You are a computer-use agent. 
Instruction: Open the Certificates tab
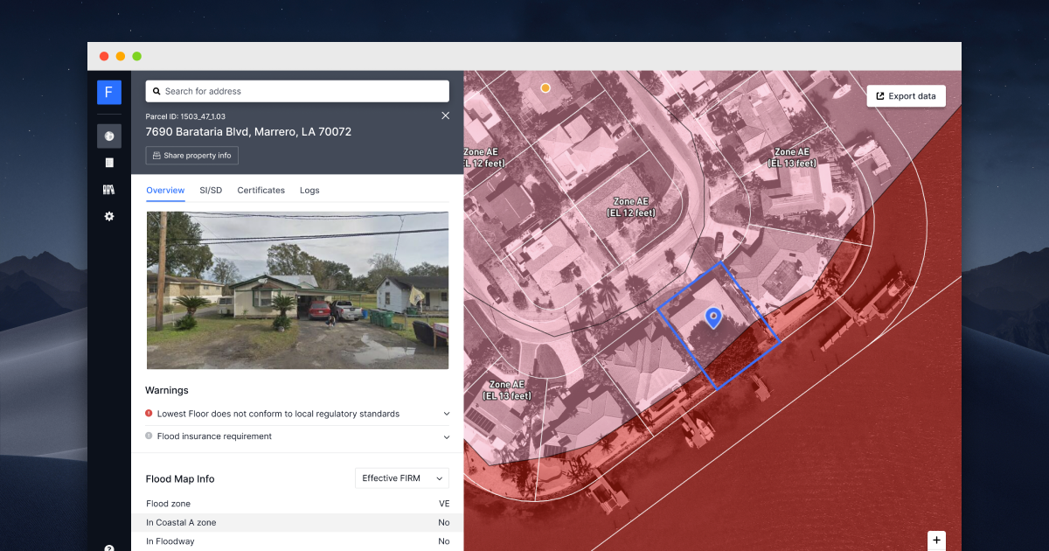pyautogui.click(x=261, y=190)
